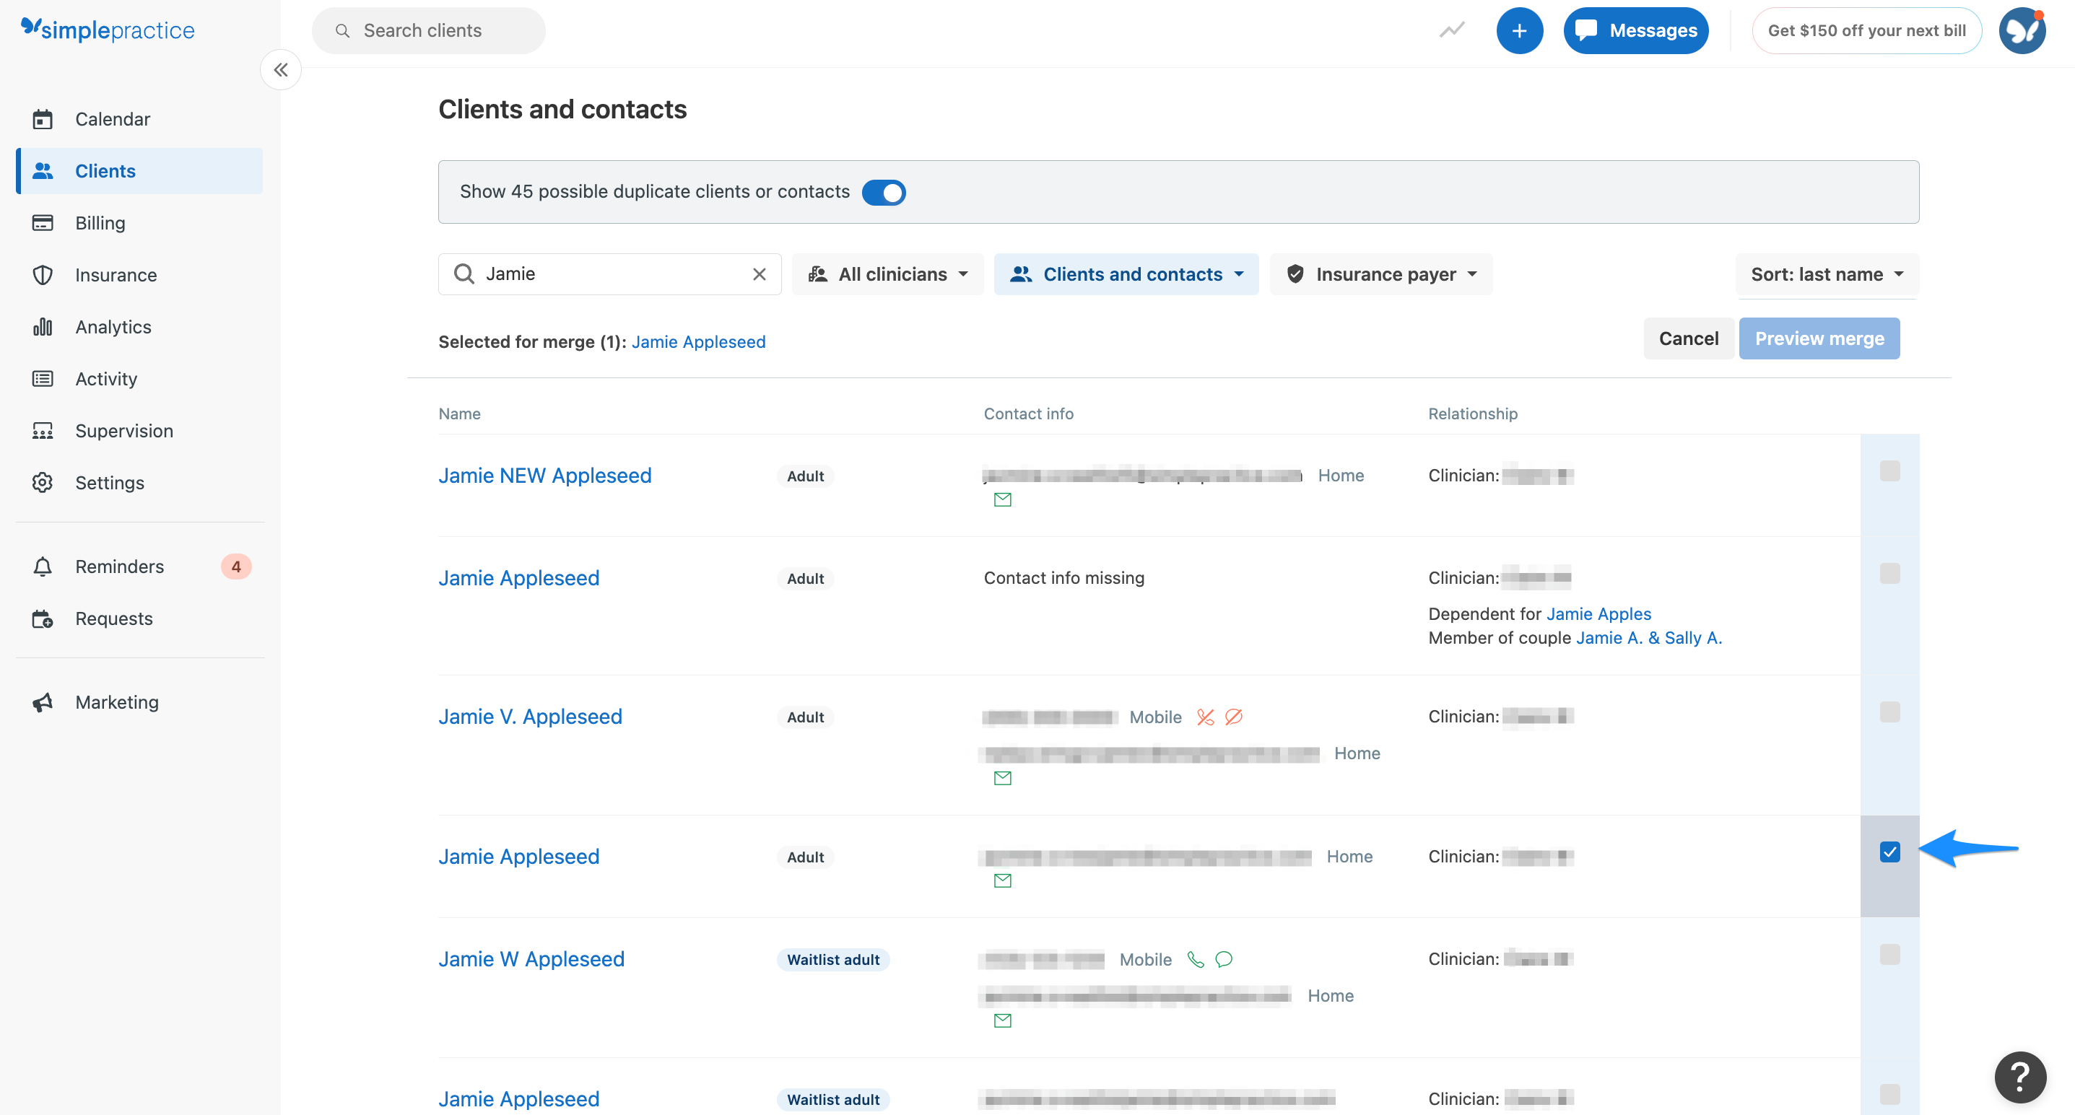
Task: Collapse the left sidebar
Action: point(280,69)
